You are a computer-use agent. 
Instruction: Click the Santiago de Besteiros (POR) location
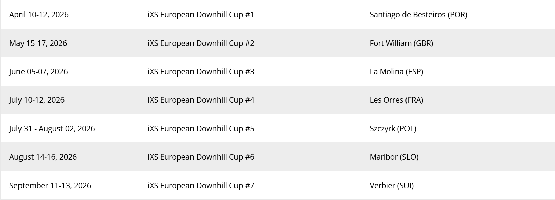point(418,15)
